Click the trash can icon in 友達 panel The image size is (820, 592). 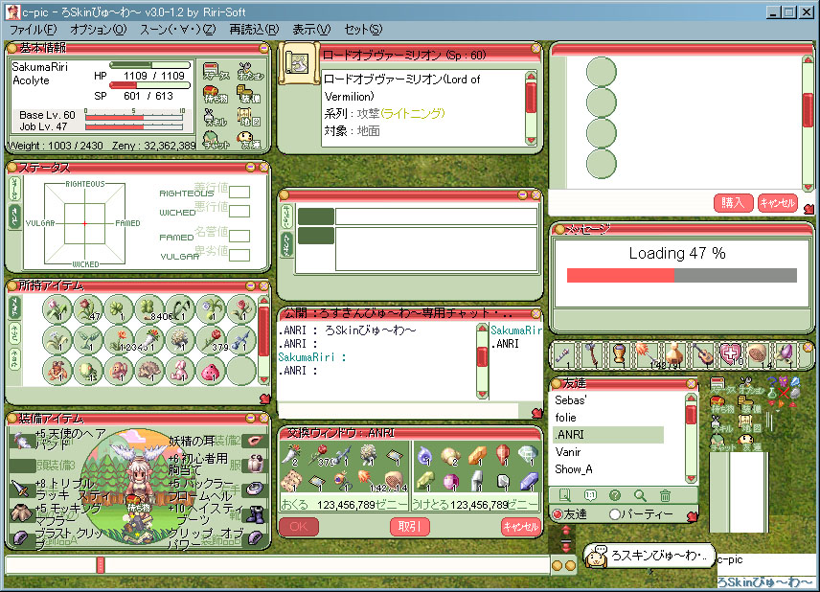665,494
